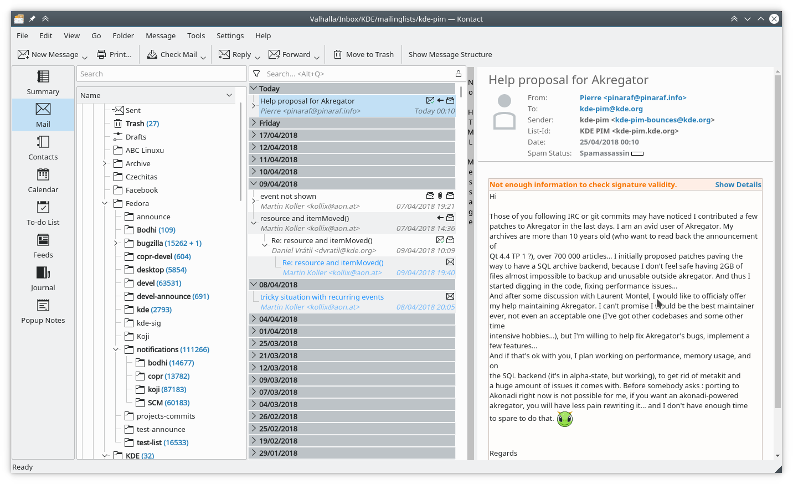793x484 pixels.
Task: Open the Summary sidebar view
Action: [x=43, y=83]
